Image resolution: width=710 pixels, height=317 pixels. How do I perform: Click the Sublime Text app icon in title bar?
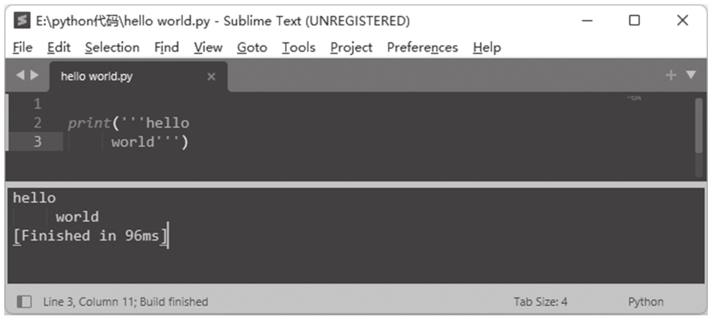click(x=22, y=22)
